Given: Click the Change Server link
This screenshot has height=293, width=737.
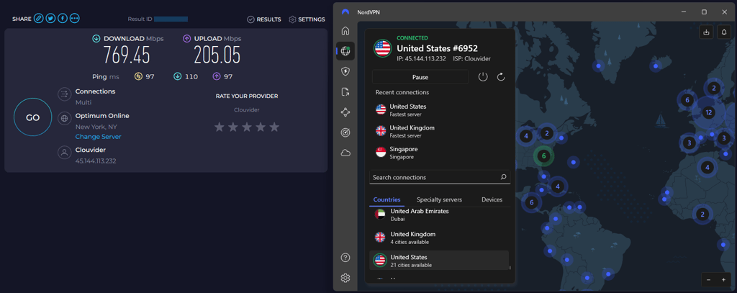Looking at the screenshot, I should 98,137.
